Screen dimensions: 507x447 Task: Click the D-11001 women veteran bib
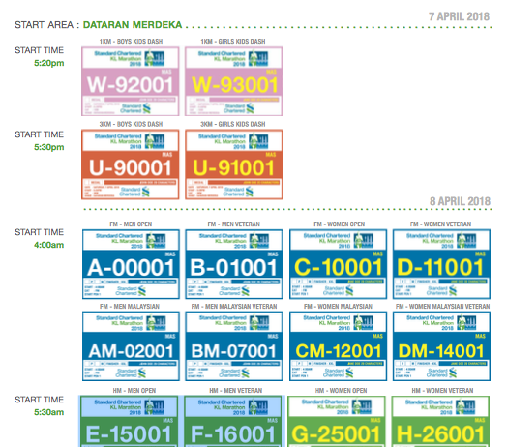(x=441, y=264)
